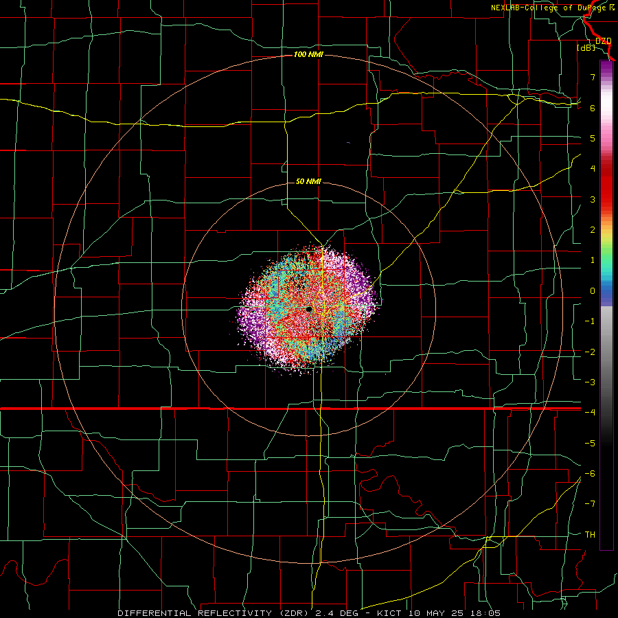Click the -5 value on the color scale
This screenshot has height=618, width=618.
click(x=590, y=443)
